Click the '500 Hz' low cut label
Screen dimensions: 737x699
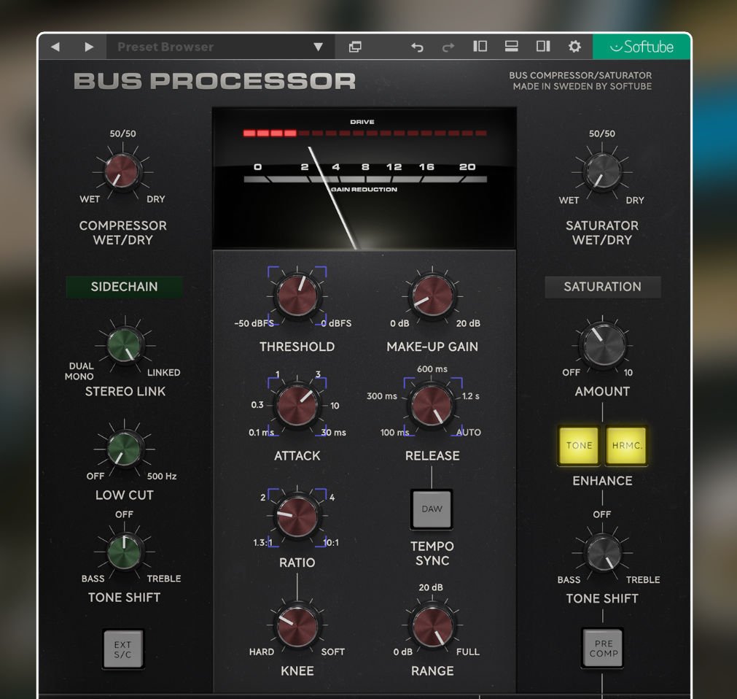click(x=162, y=476)
